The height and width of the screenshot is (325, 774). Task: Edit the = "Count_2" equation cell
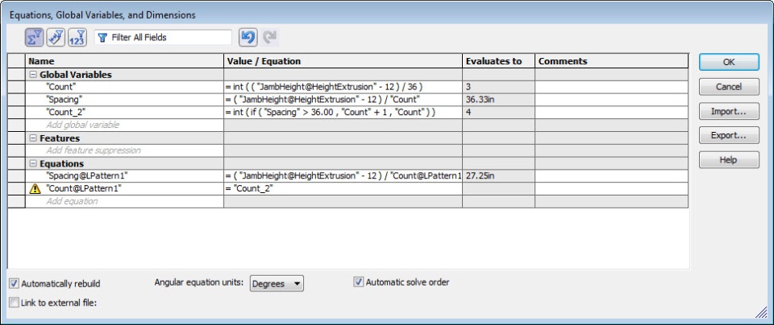pos(343,188)
